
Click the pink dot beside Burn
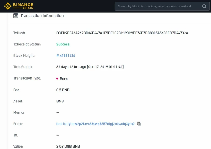pyautogui.click(x=57, y=79)
